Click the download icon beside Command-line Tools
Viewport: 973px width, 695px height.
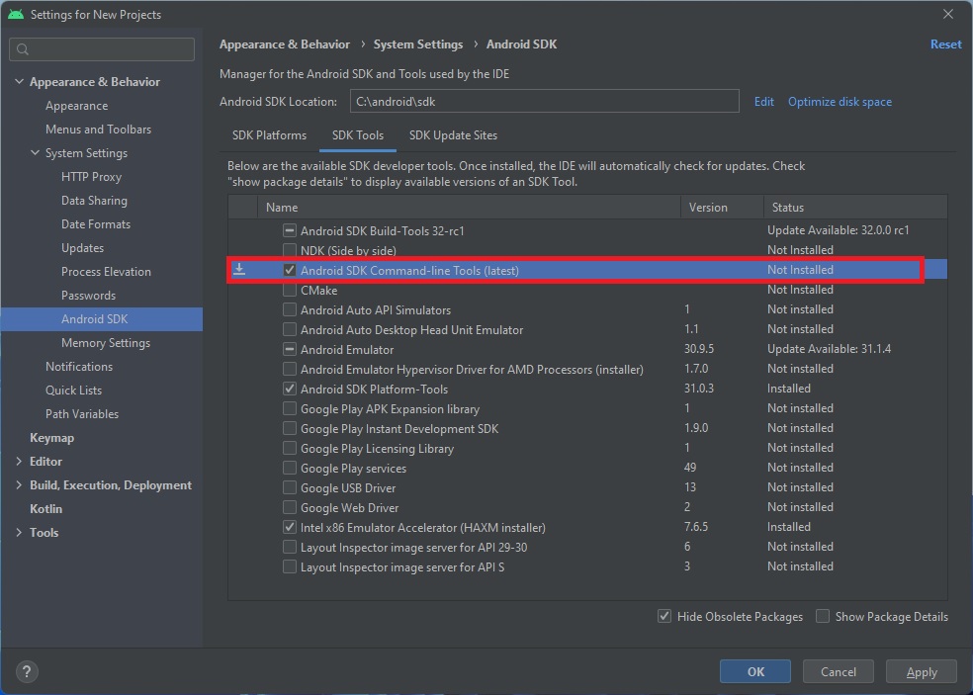[x=239, y=270]
